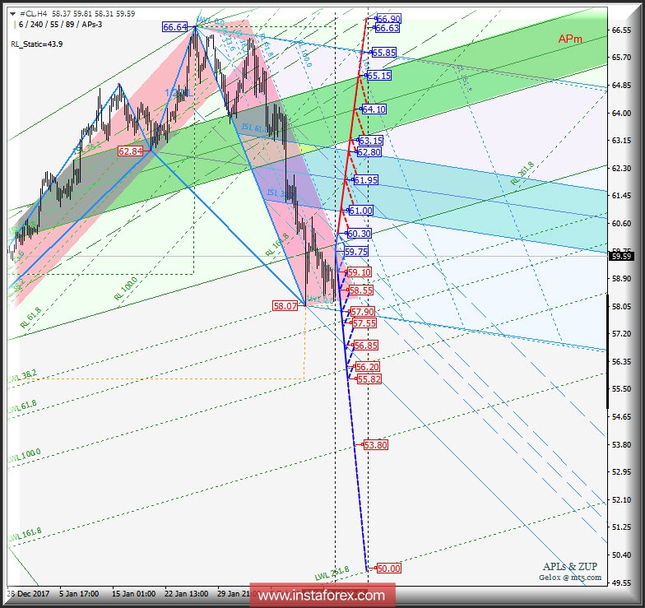Click the 65.15 level label
645x608 pixels.
coord(378,76)
